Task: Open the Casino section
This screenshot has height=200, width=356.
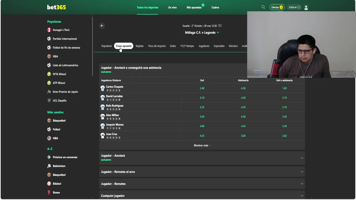Action: point(215,7)
